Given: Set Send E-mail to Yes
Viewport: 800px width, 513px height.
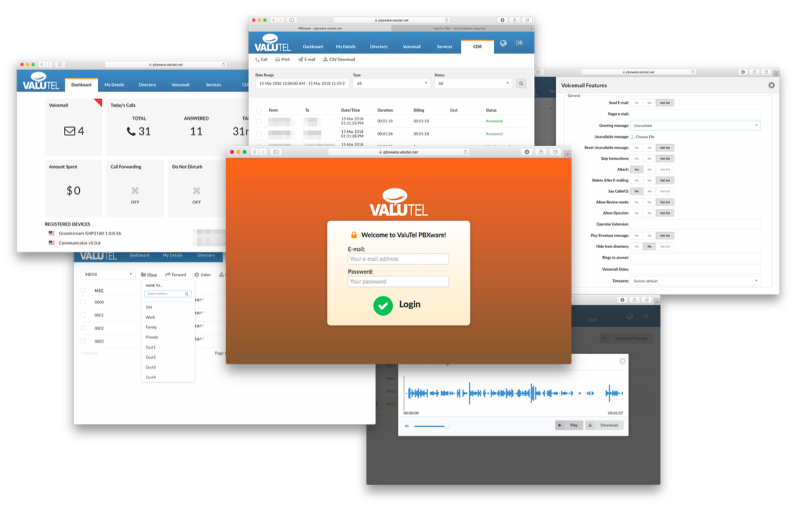Looking at the screenshot, I should tap(636, 102).
